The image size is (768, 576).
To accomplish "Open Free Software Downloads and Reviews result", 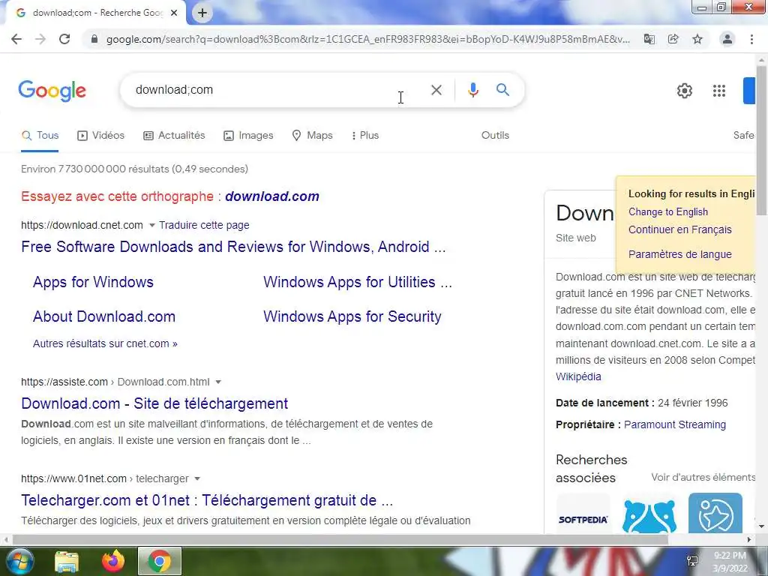I will click(233, 247).
